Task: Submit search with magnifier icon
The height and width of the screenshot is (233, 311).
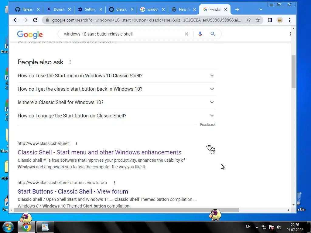Action: point(213,34)
